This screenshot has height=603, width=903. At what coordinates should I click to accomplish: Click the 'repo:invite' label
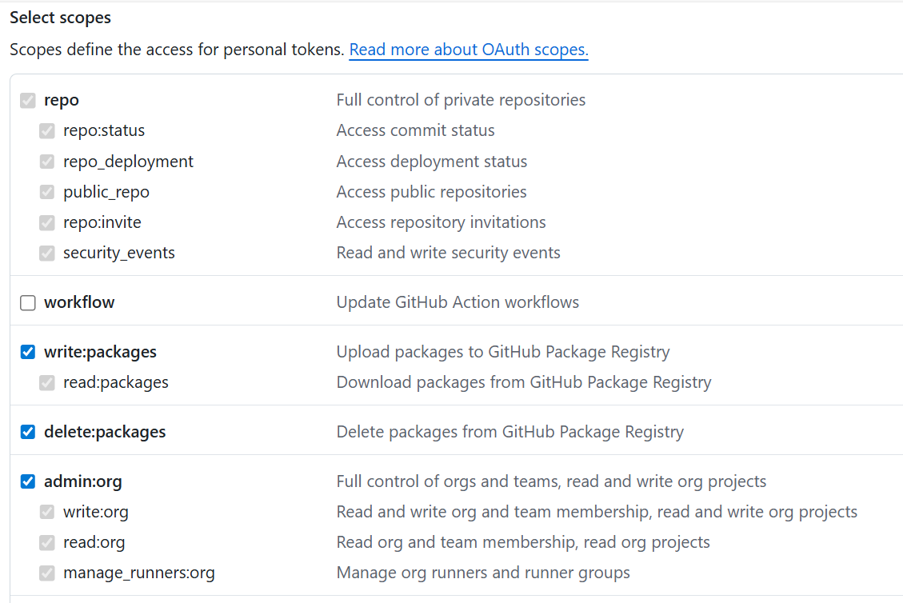(102, 222)
